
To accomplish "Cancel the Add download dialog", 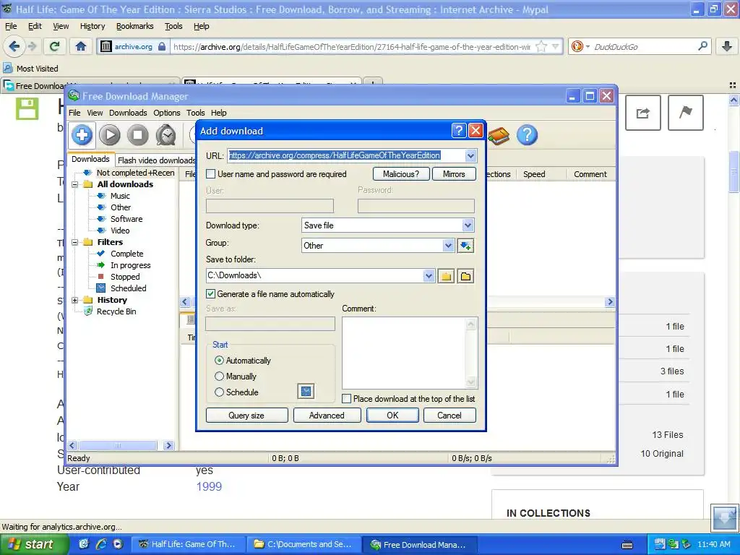I will [x=449, y=416].
